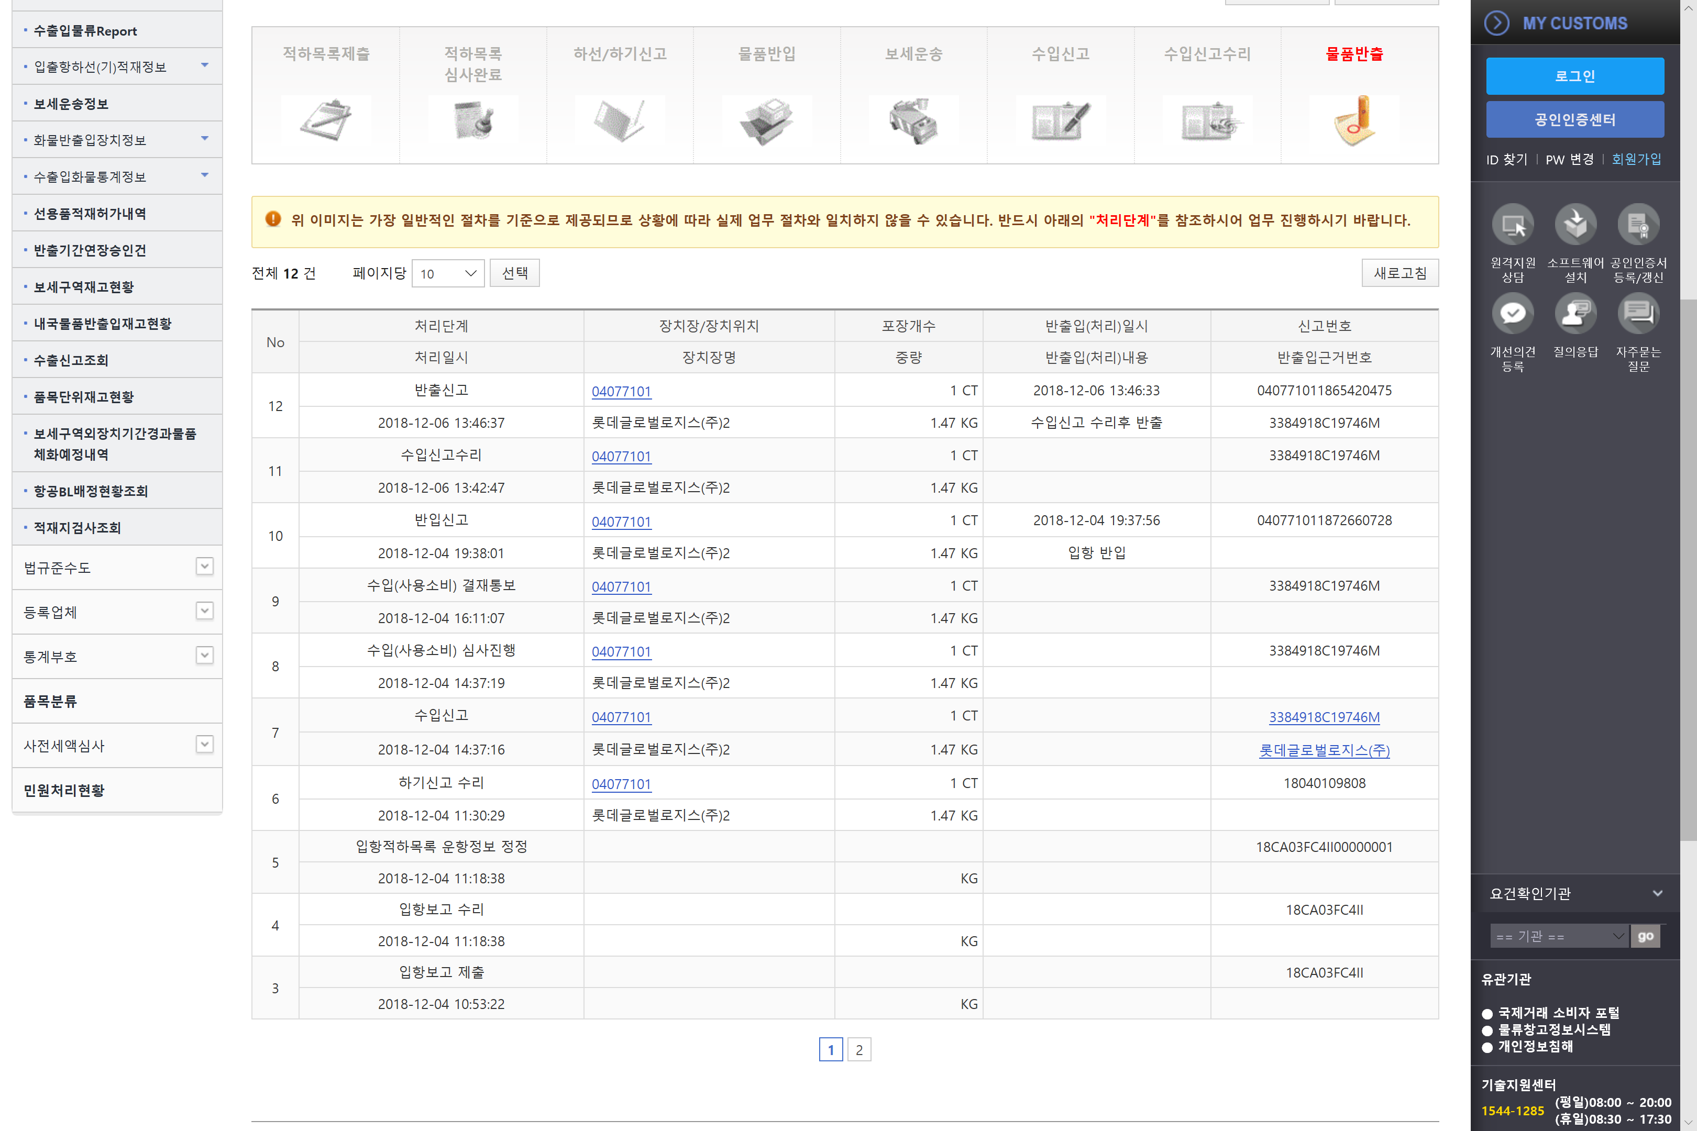
Task: Click the 공인인증센터 button
Action: point(1575,119)
